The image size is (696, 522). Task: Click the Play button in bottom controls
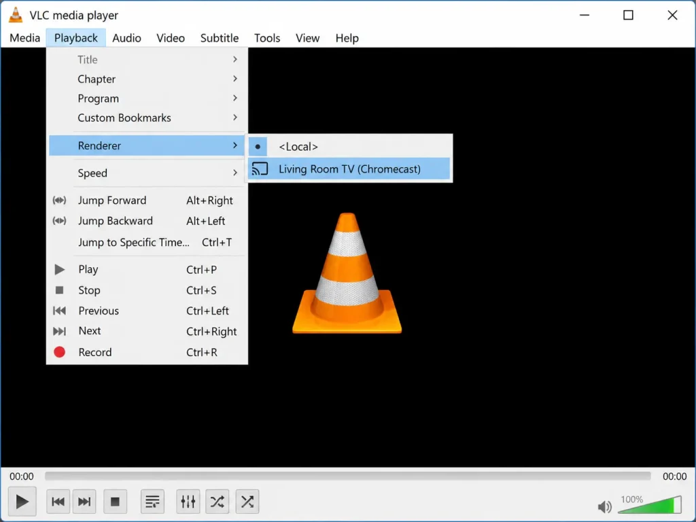[x=22, y=502]
